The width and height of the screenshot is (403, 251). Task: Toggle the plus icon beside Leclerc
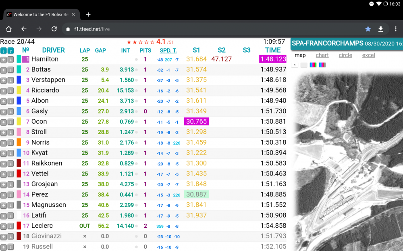(3, 226)
